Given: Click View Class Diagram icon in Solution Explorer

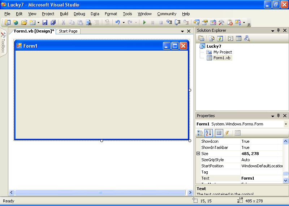Looking at the screenshot, I should [x=247, y=38].
